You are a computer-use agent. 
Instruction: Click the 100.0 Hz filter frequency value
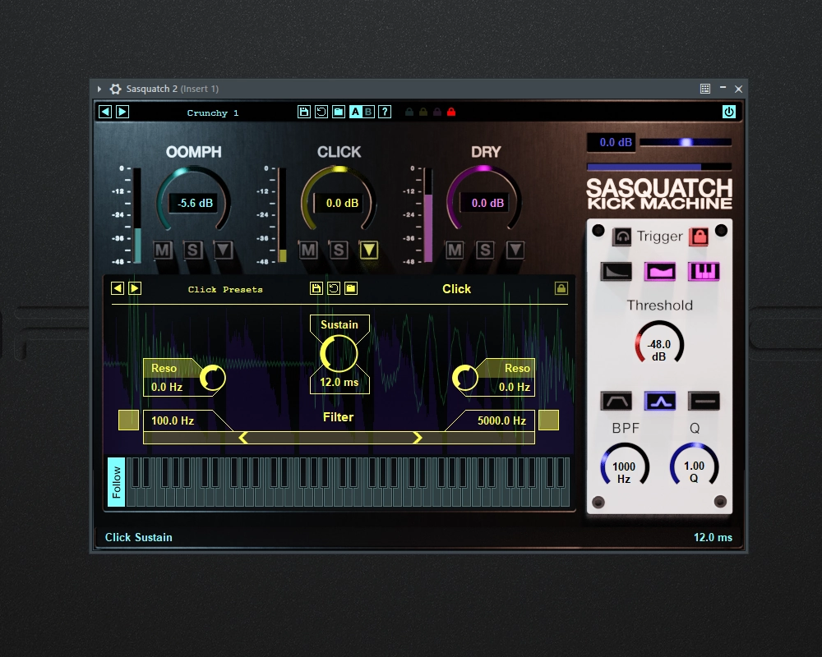coord(173,420)
